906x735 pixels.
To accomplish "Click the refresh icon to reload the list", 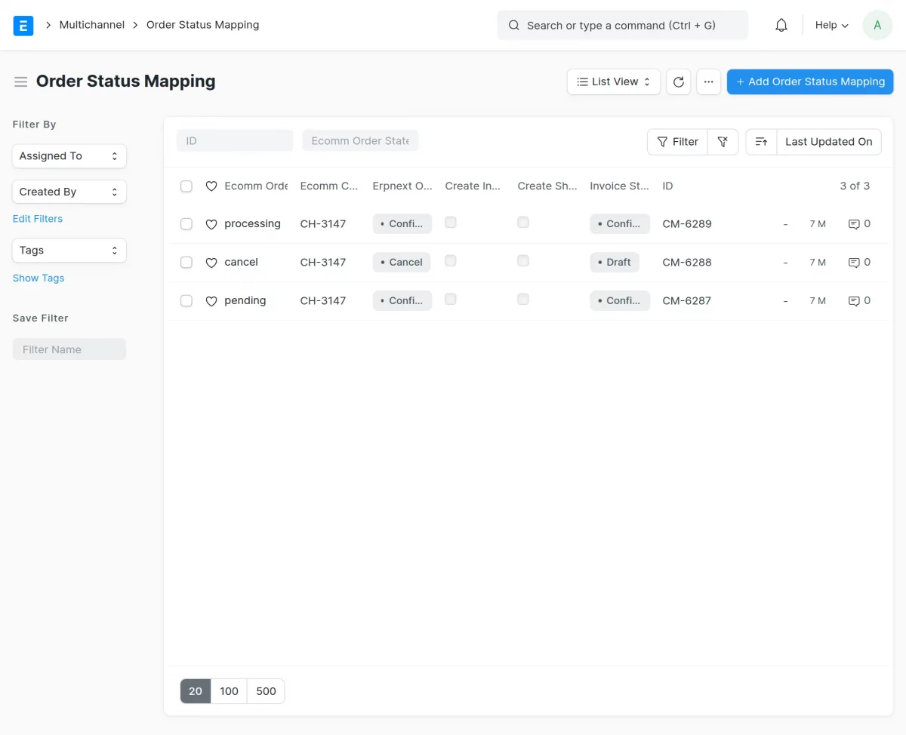I will (678, 81).
